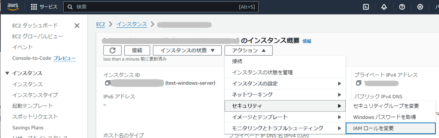Image resolution: width=439 pixels, height=138 pixels.
Task: Open CloudShell terminal icon
Action: tap(365, 7)
